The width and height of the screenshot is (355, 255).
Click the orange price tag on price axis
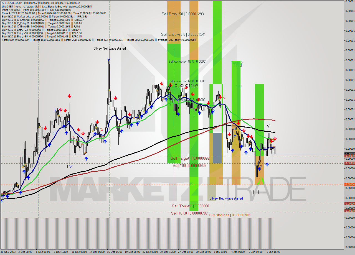coord(349,185)
